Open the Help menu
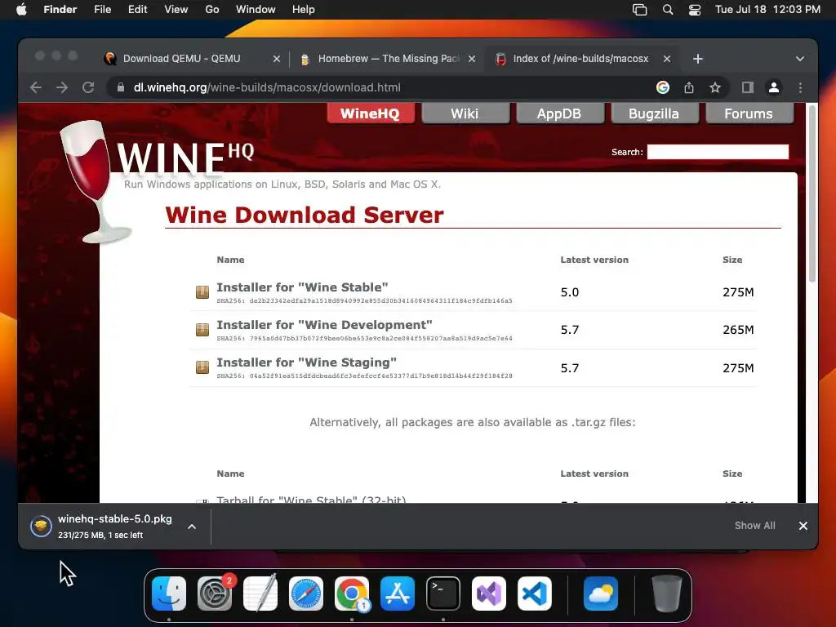836x627 pixels. tap(304, 10)
